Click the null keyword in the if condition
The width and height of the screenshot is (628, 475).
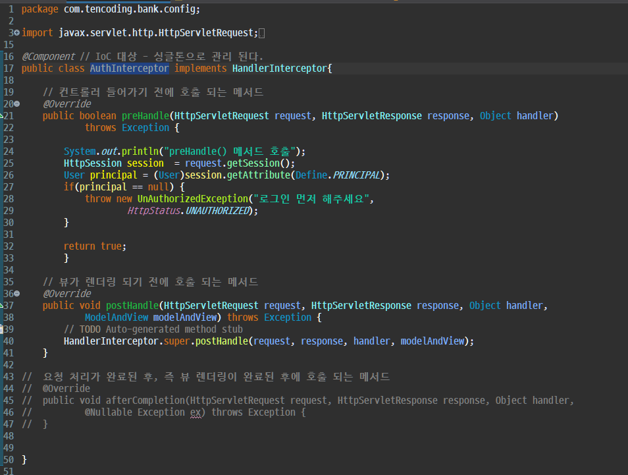coord(159,187)
